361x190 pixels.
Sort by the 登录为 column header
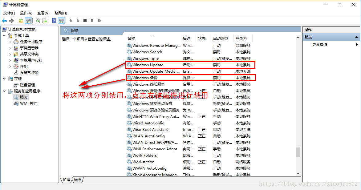[x=243, y=38]
